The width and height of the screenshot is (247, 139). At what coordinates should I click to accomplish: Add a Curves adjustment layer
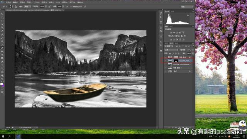[177, 32]
